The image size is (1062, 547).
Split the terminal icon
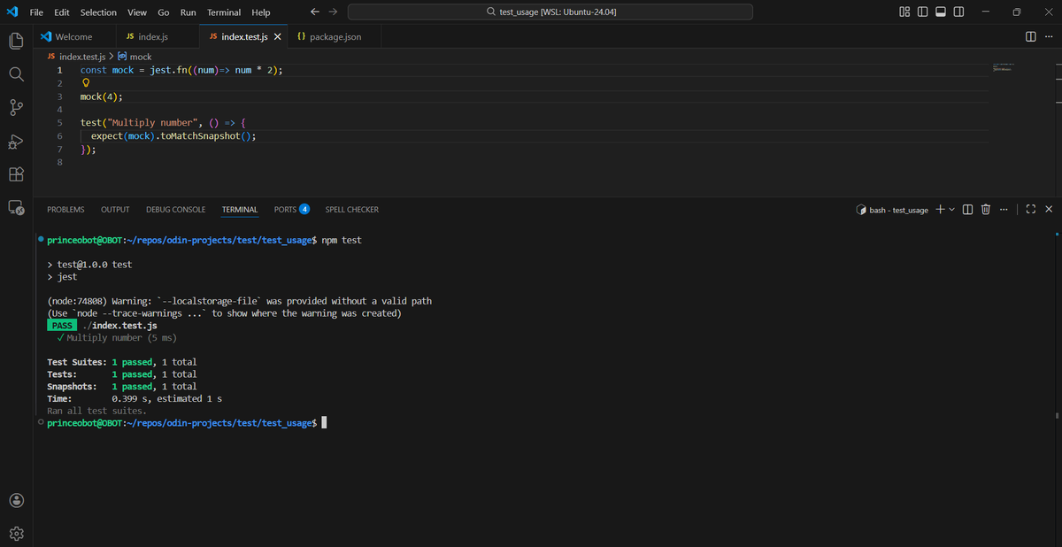(967, 210)
